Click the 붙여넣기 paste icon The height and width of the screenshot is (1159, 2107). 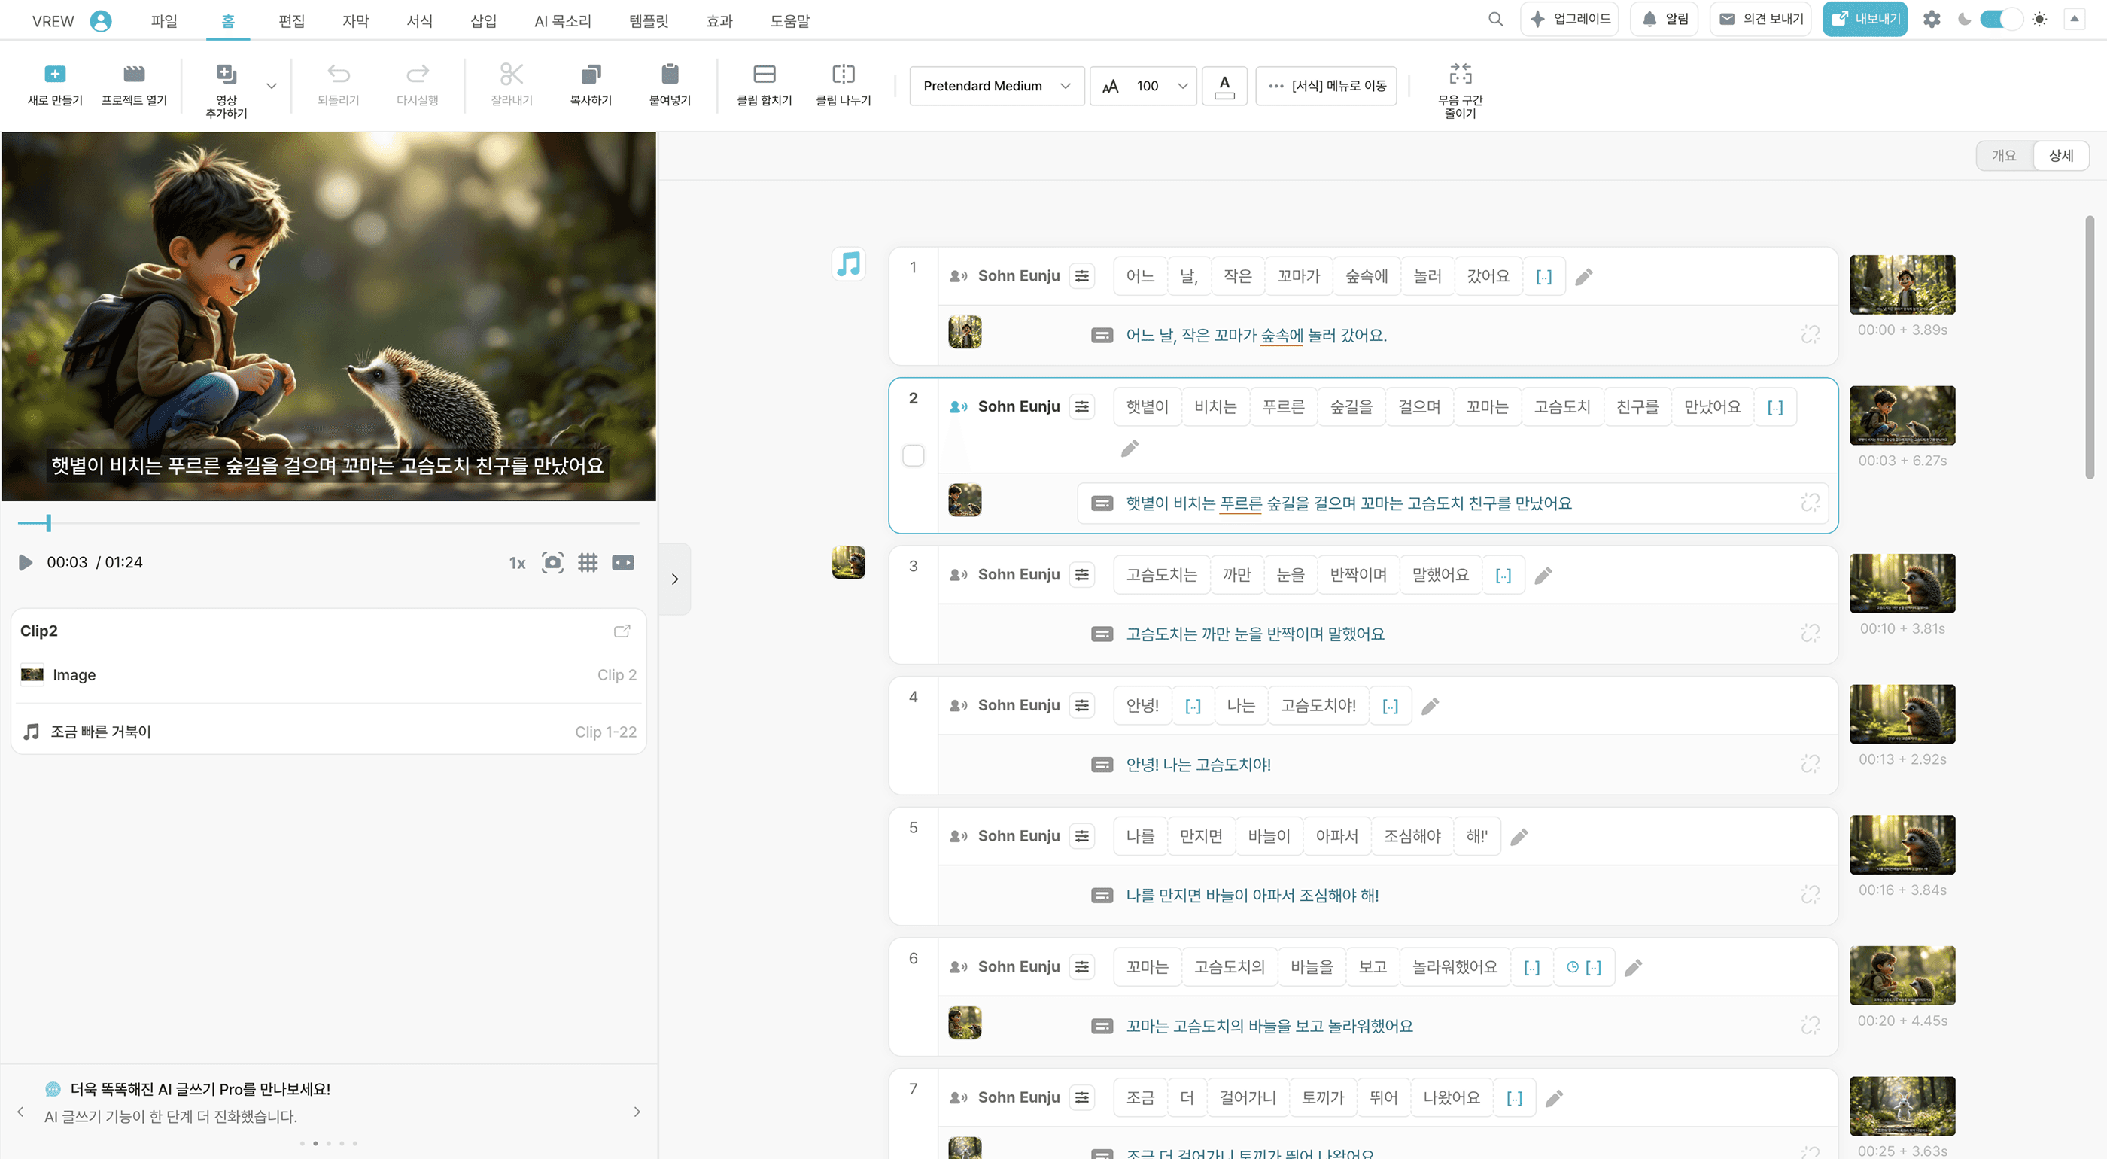coord(669,75)
